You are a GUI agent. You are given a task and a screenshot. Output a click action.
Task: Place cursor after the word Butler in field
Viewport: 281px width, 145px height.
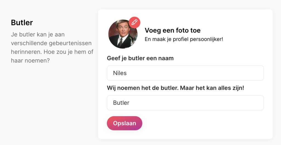130,103
